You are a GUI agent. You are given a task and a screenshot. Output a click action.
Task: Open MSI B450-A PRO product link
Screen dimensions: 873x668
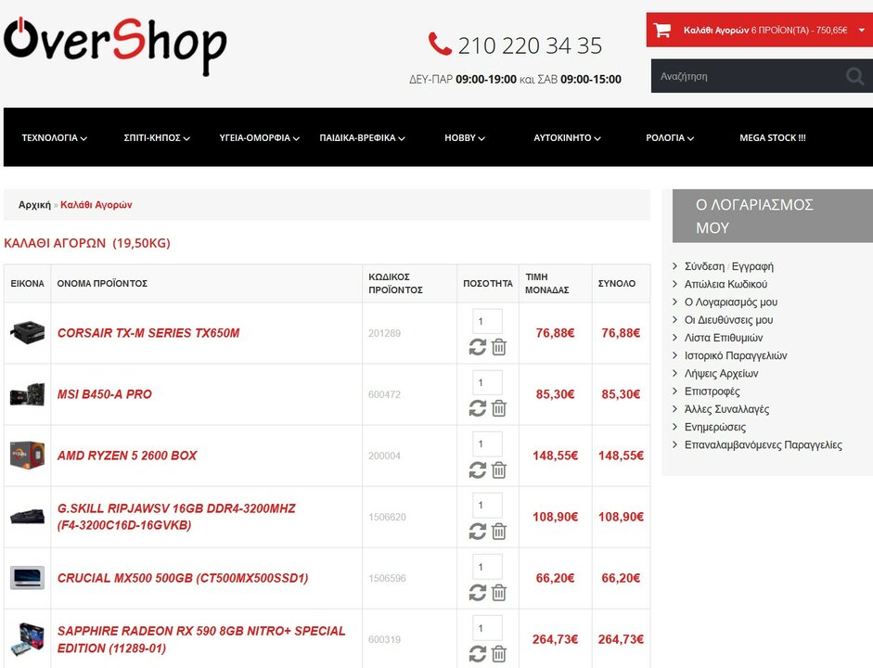pos(104,394)
